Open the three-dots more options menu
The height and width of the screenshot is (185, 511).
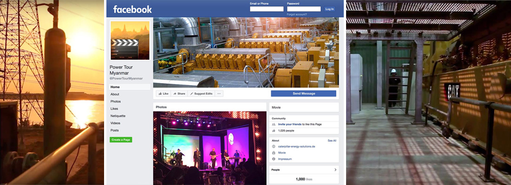pos(219,93)
